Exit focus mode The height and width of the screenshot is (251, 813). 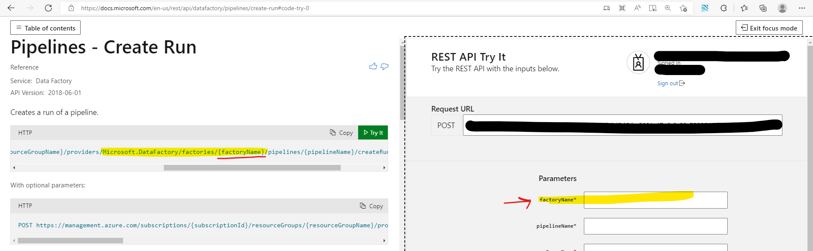(769, 28)
